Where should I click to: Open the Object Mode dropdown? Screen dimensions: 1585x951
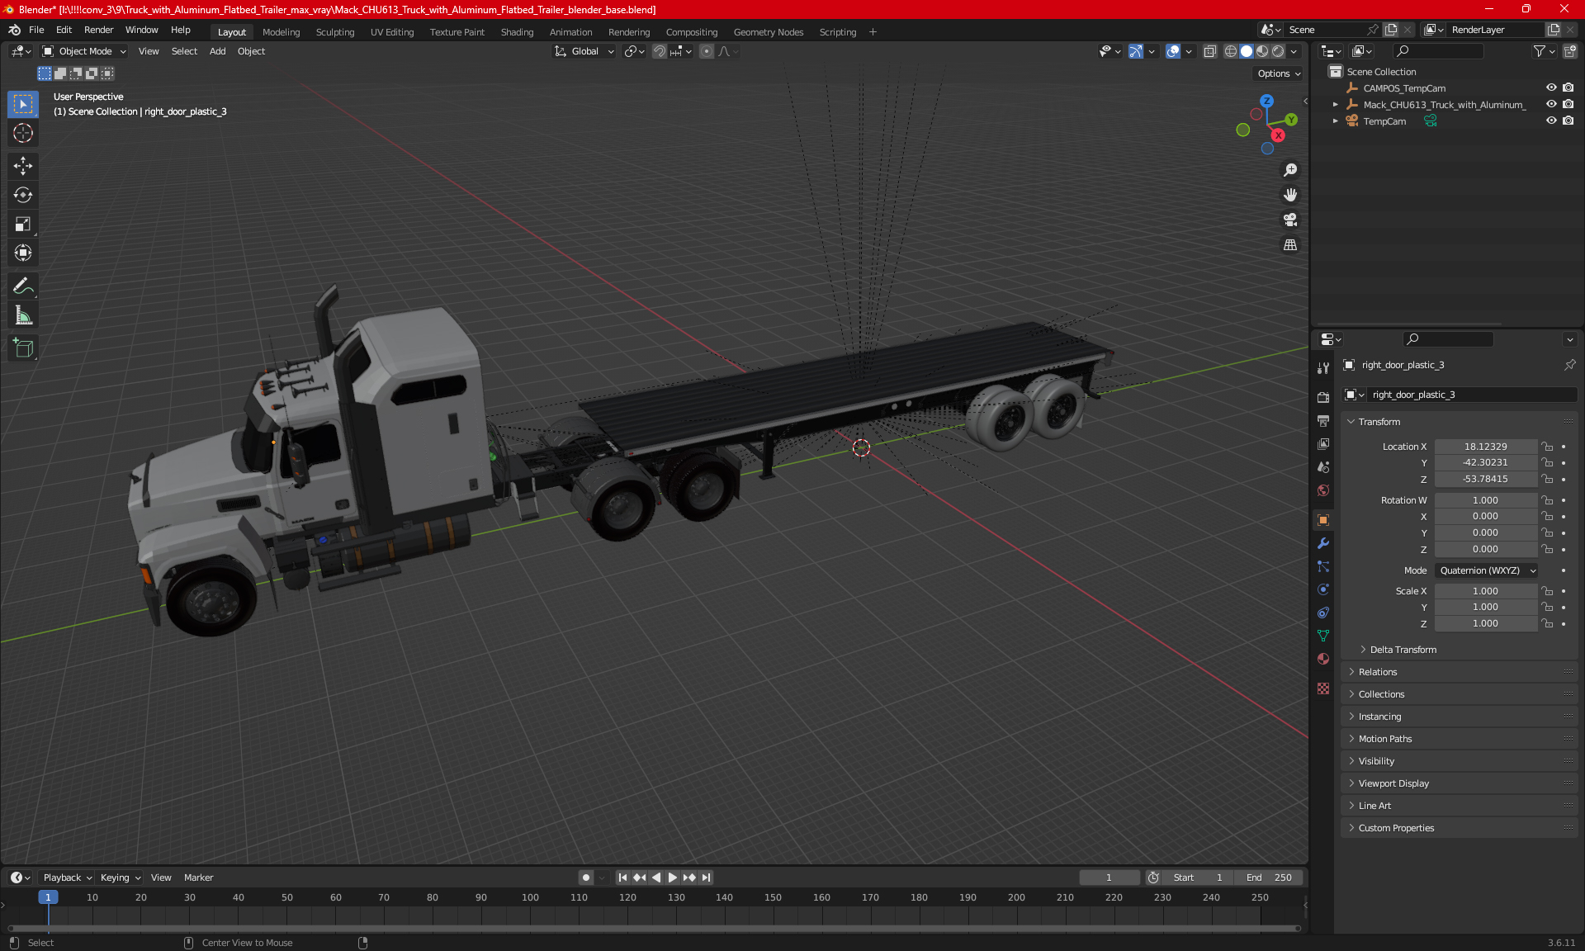pos(84,51)
